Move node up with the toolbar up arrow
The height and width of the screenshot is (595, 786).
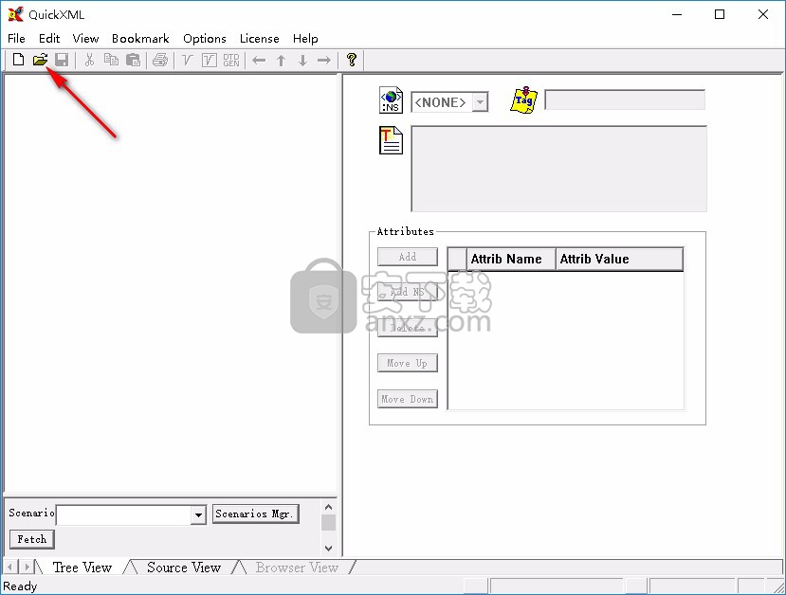(x=281, y=61)
